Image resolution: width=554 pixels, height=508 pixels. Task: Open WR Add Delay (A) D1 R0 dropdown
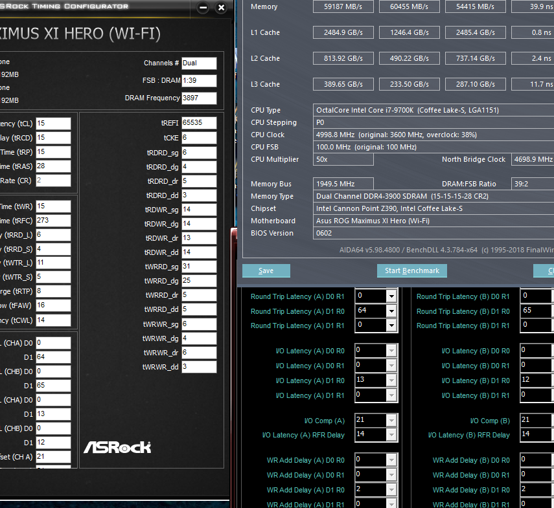(x=391, y=490)
